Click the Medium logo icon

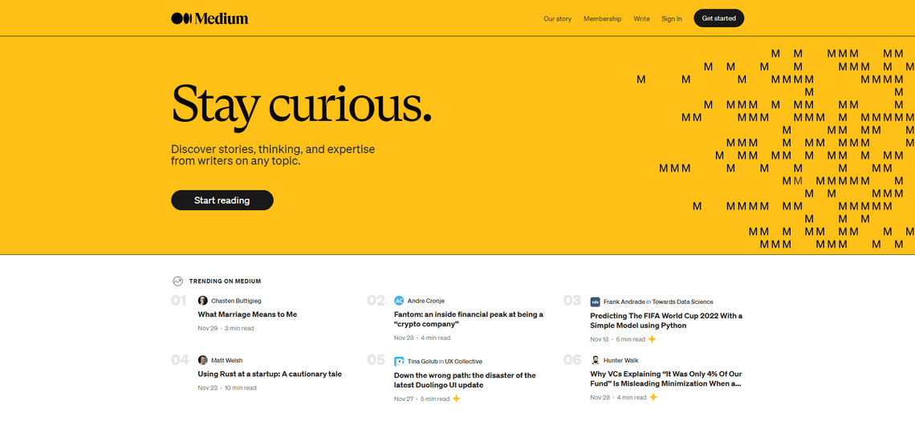182,18
